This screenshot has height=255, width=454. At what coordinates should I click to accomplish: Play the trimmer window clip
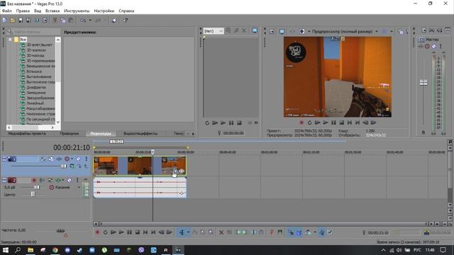[x=223, y=123]
